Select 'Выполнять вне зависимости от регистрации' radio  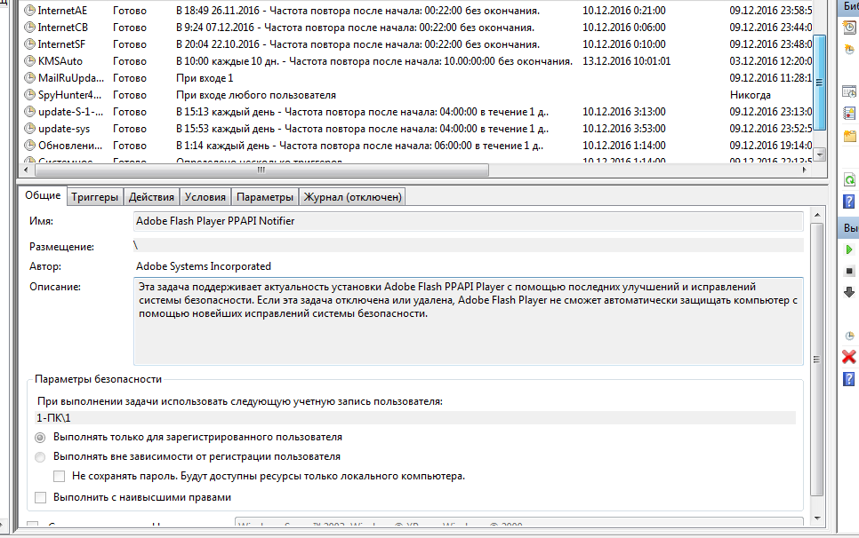[x=40, y=457]
